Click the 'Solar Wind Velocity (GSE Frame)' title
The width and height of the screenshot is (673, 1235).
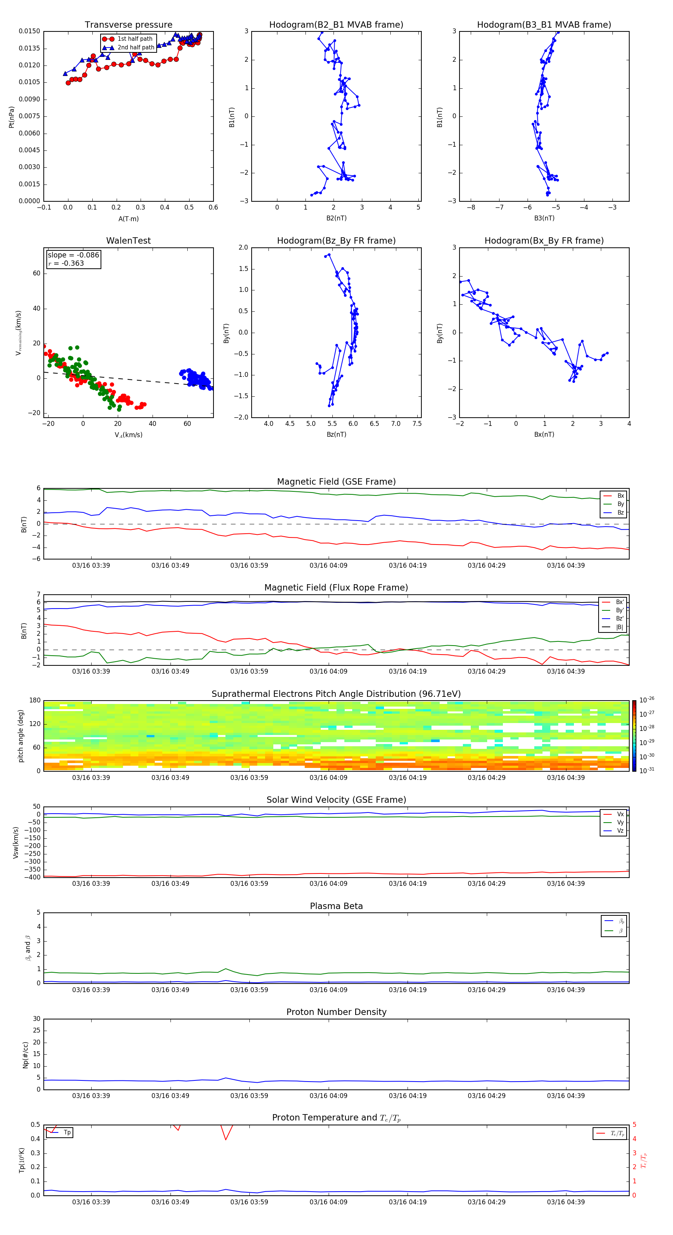pos(336,800)
